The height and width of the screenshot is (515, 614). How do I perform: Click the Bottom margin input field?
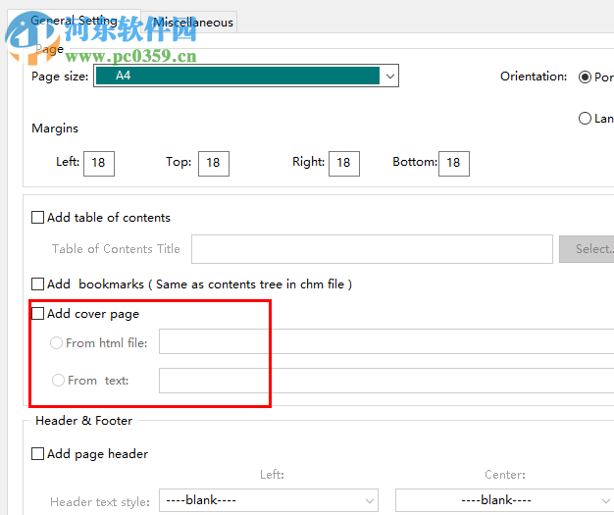tap(454, 163)
